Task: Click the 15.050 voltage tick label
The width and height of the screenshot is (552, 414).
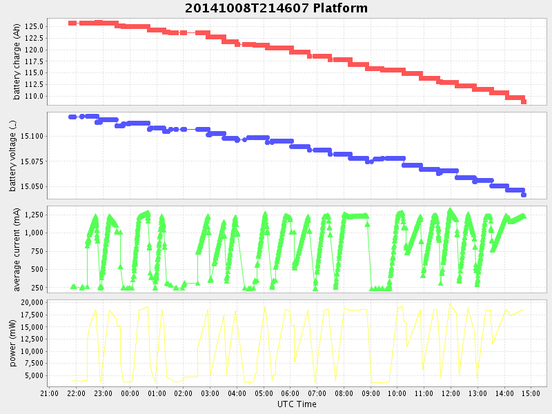Action: [x=32, y=186]
